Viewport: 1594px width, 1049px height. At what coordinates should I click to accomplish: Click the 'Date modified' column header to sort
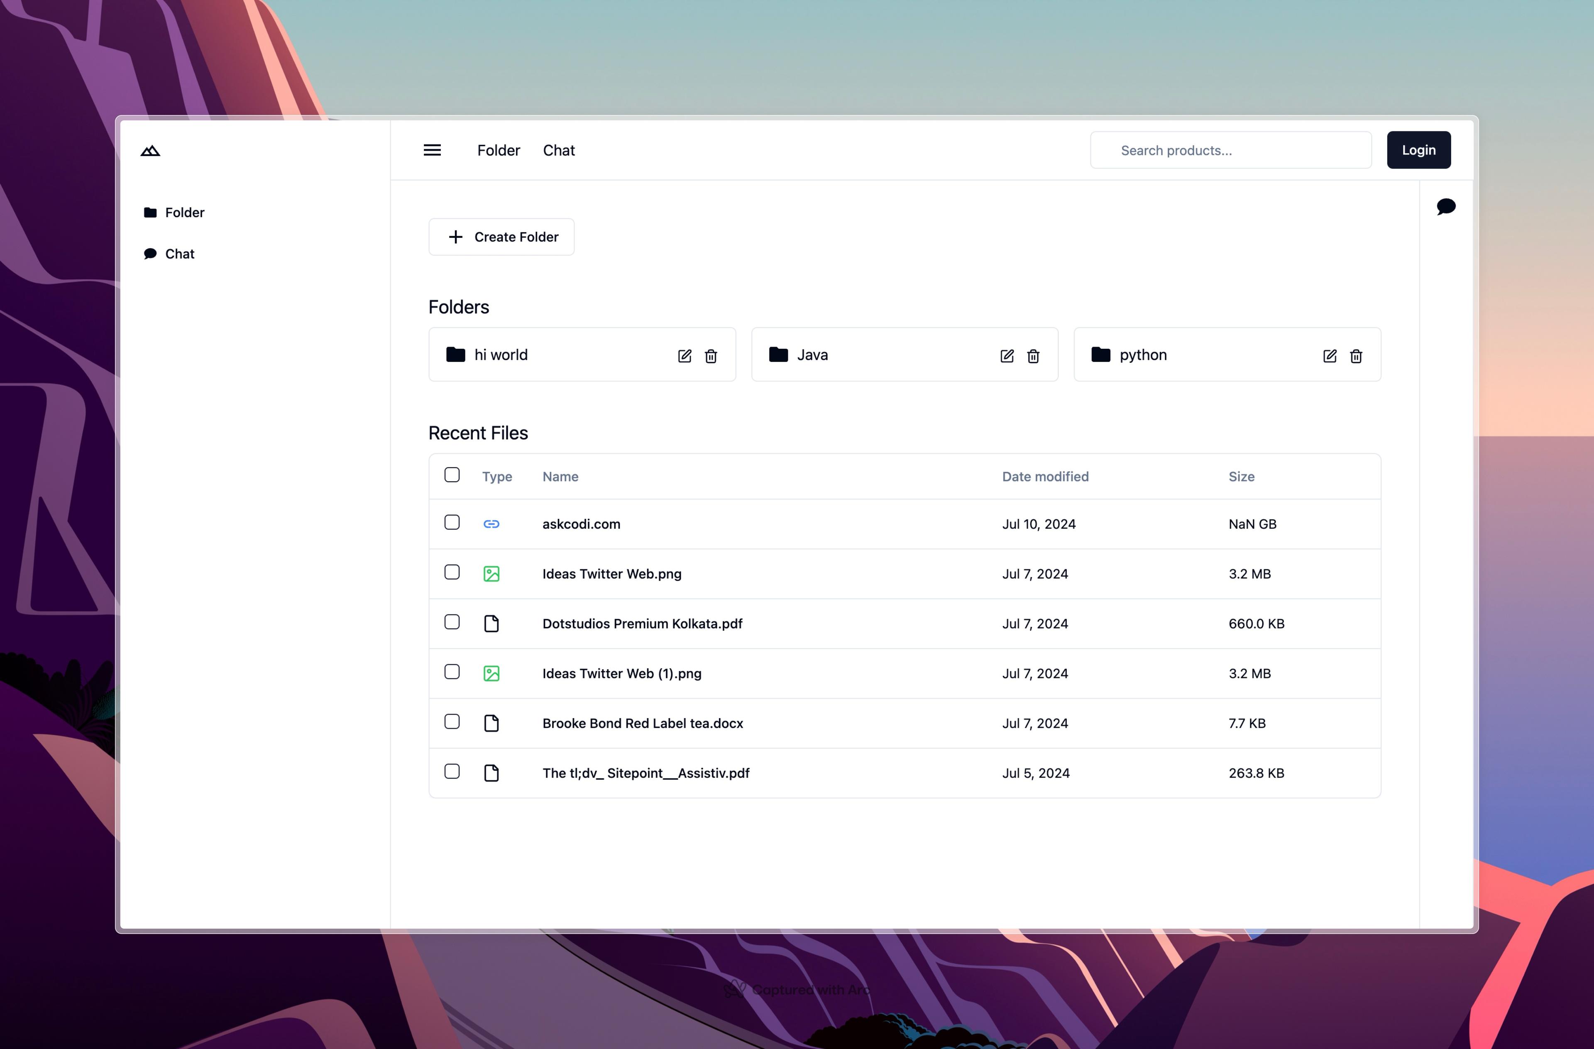tap(1045, 475)
